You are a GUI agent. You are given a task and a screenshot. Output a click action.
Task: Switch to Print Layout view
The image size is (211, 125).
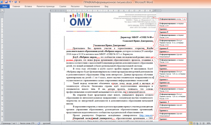coord(191,123)
